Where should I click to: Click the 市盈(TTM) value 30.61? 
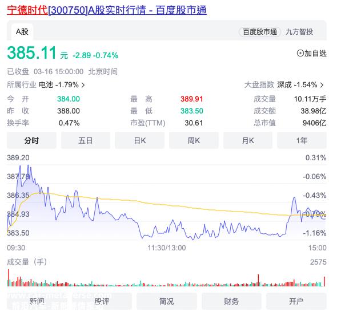point(194,123)
